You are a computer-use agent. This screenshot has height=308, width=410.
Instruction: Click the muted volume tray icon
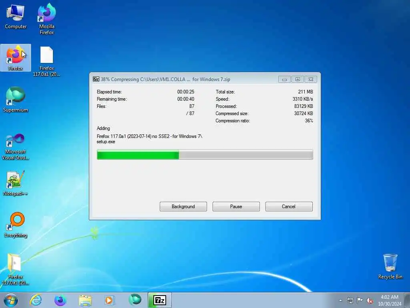tap(370, 301)
